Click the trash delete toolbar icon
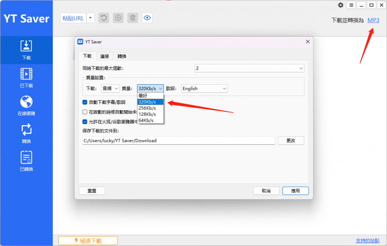The image size is (387, 246). (133, 18)
